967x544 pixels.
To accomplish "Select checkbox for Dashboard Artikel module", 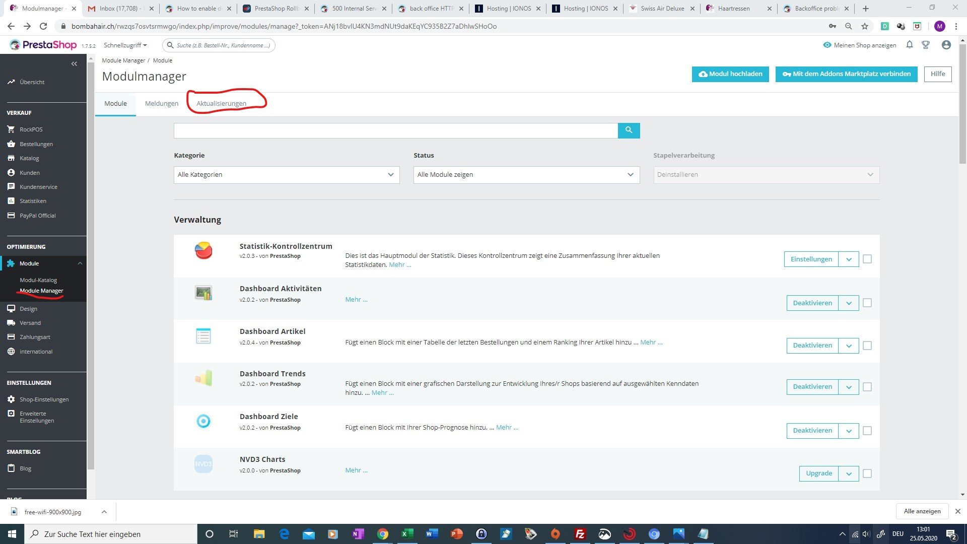I will [867, 346].
